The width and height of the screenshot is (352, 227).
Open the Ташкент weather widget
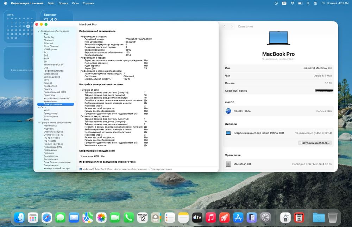[57, 16]
